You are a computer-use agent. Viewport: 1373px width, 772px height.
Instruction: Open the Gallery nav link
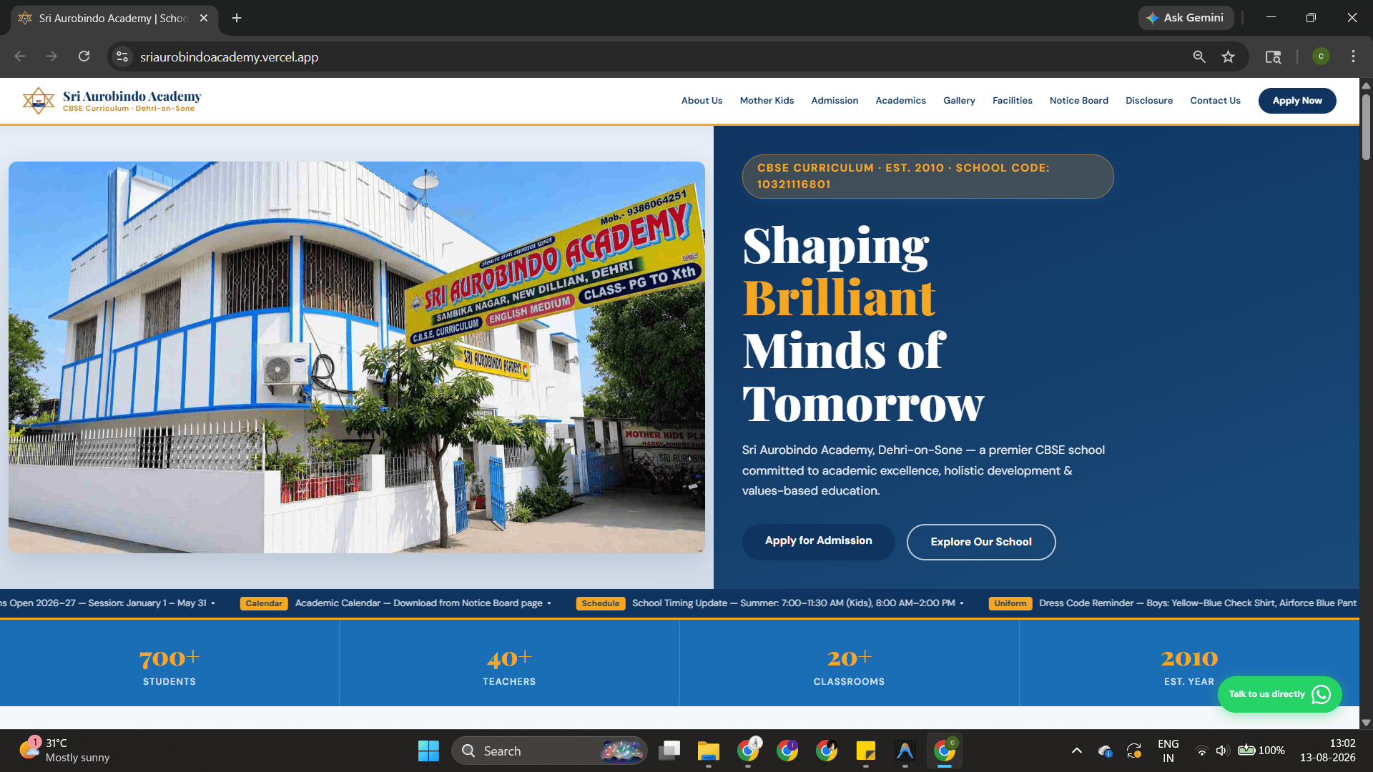(959, 101)
